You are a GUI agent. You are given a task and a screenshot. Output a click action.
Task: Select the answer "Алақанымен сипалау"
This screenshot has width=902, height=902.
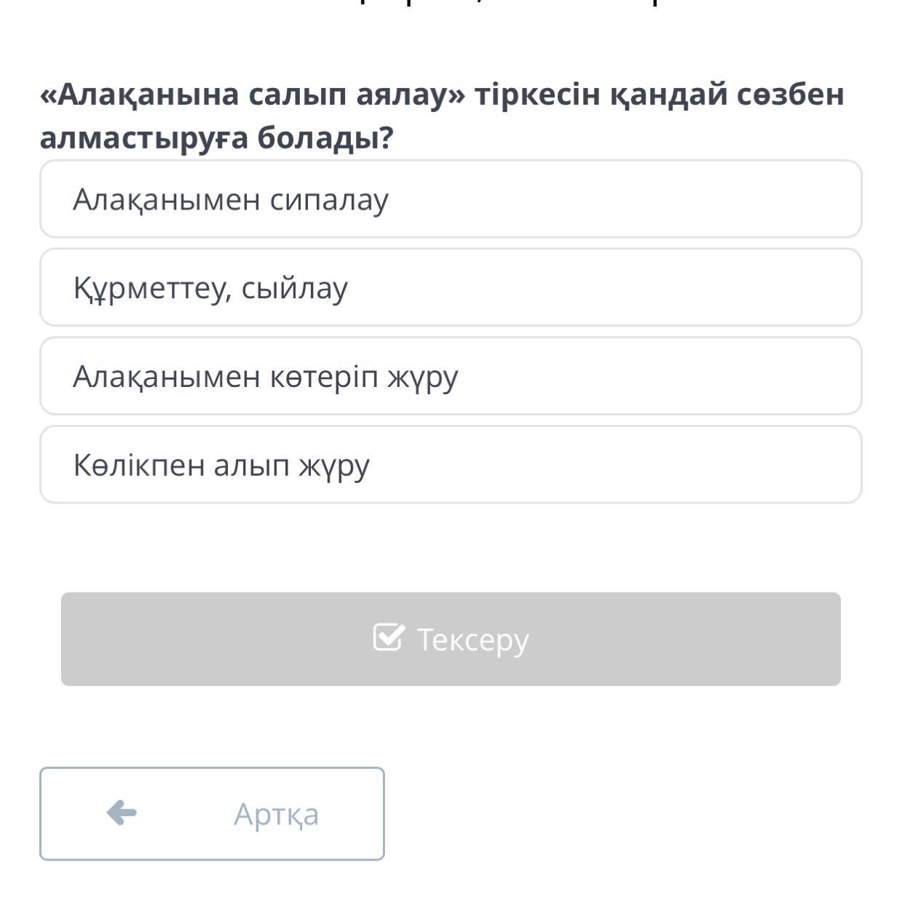(x=450, y=199)
